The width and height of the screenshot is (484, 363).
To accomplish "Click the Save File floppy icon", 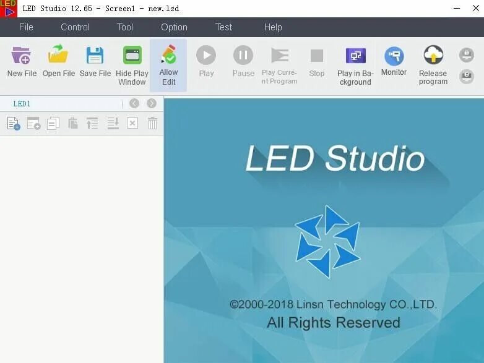I will [95, 55].
